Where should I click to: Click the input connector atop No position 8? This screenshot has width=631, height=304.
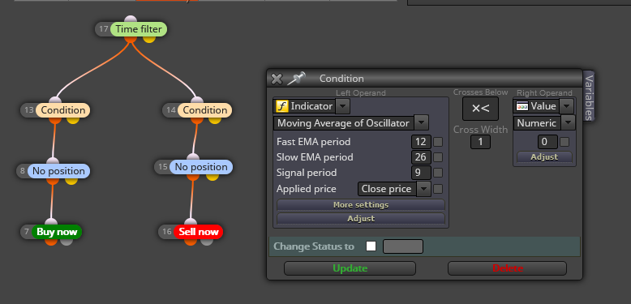click(53, 161)
